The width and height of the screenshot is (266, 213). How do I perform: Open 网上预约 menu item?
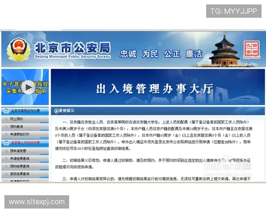coord(25,119)
